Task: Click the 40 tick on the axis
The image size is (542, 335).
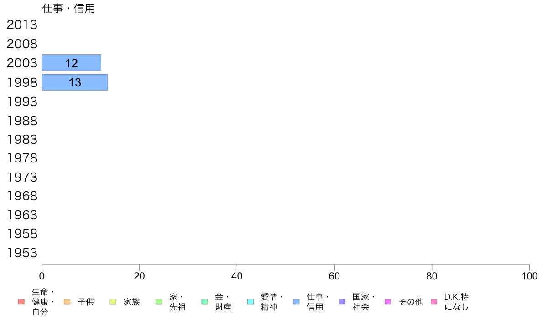Action: (x=237, y=276)
